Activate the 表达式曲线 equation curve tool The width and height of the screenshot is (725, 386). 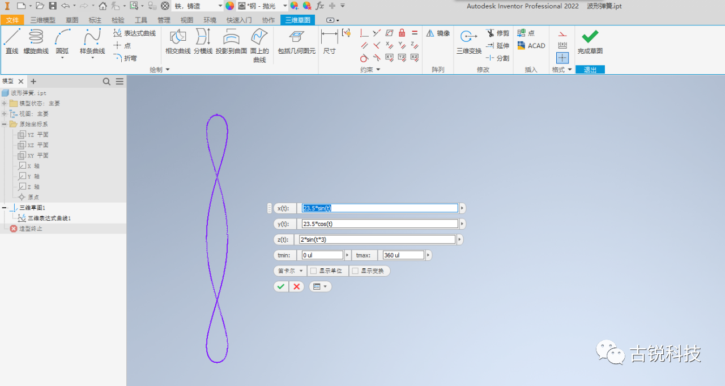[x=134, y=33]
